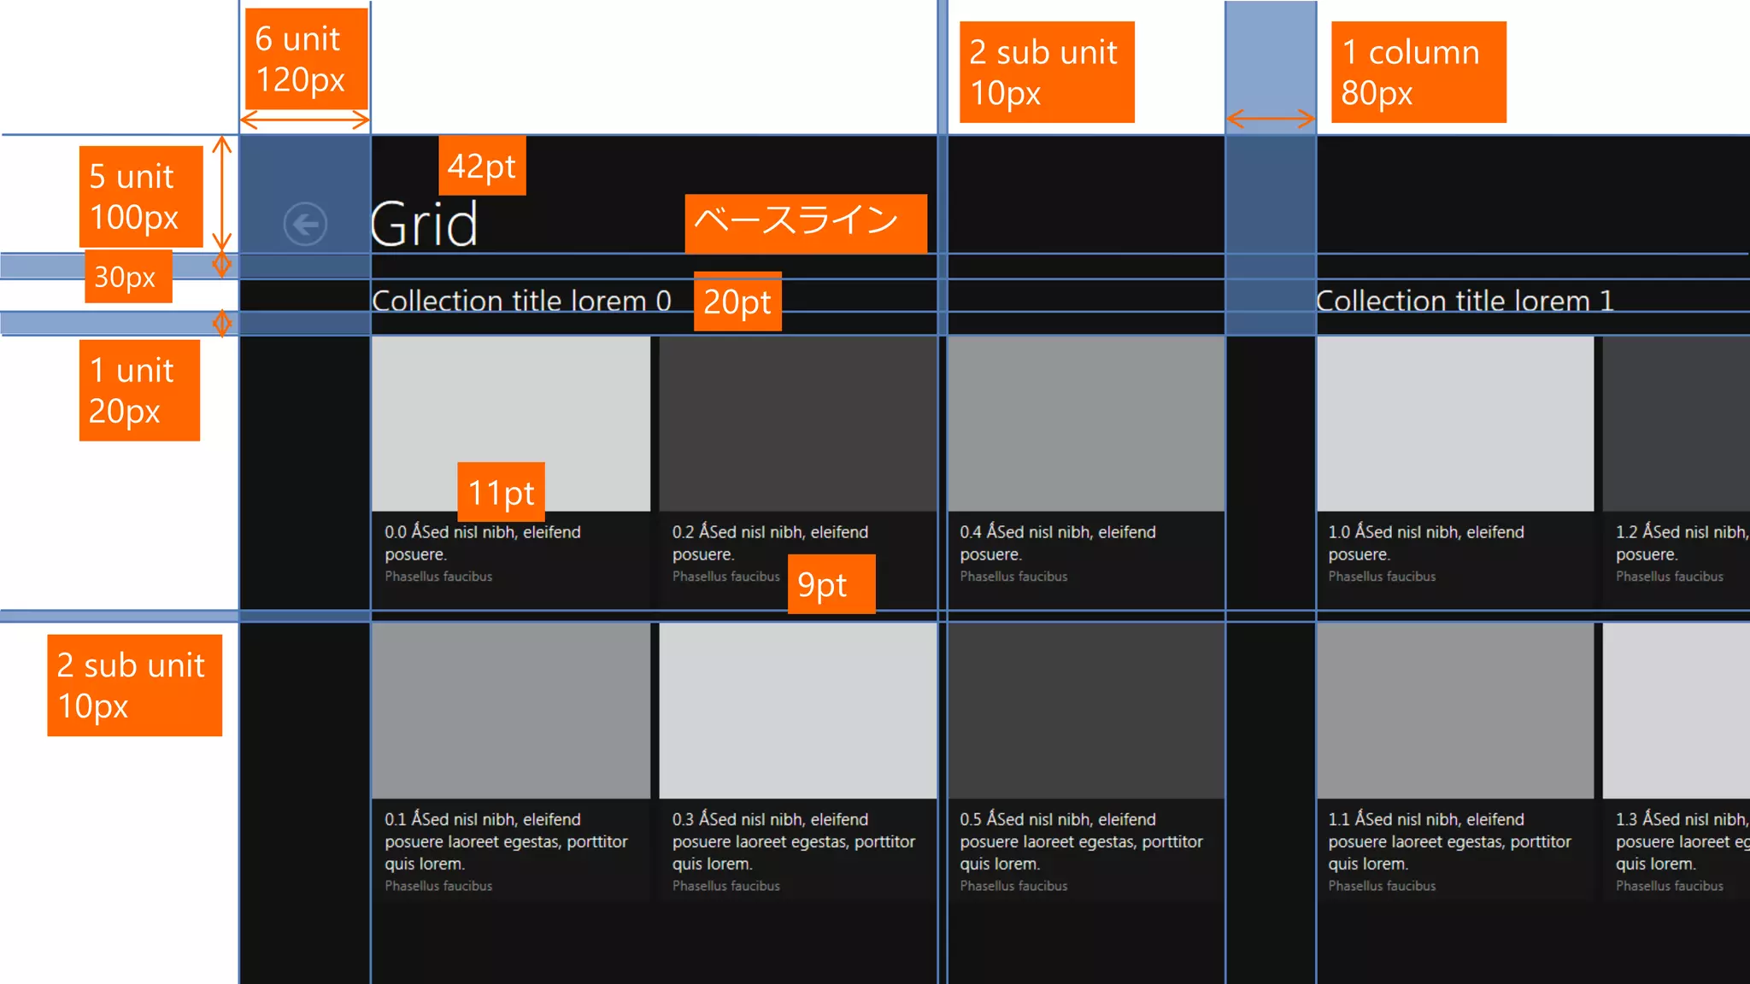This screenshot has width=1750, height=984.
Task: Select tile image for item 0.4
Action: point(1085,424)
